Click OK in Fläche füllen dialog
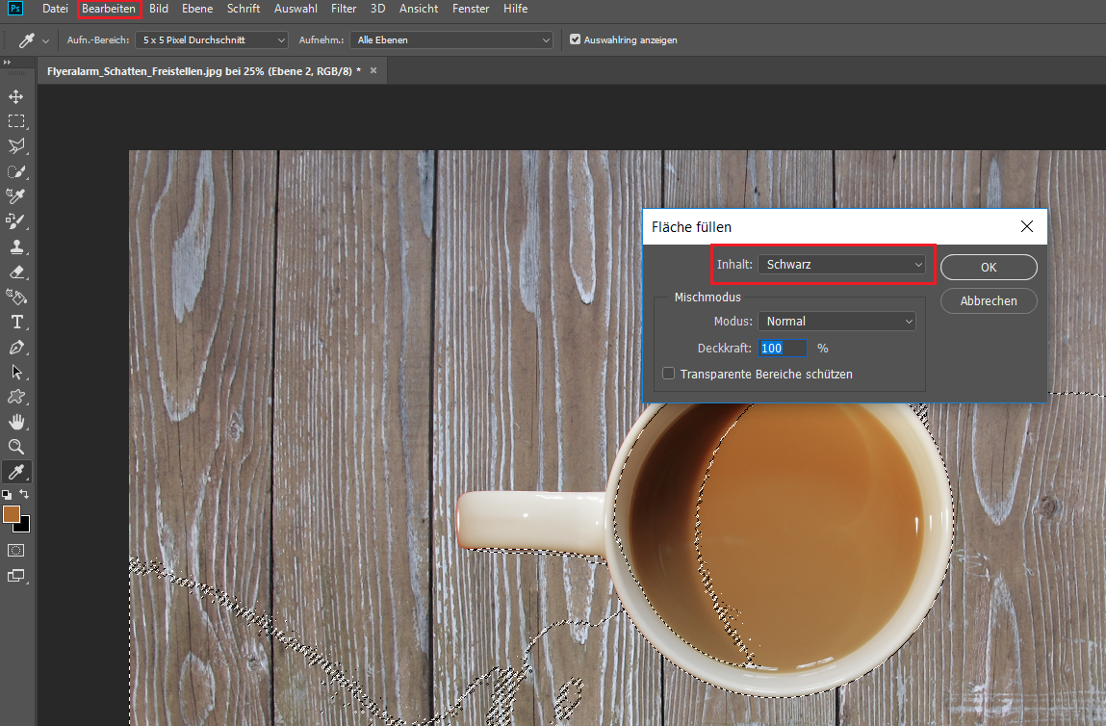Image resolution: width=1106 pixels, height=726 pixels. 989,267
